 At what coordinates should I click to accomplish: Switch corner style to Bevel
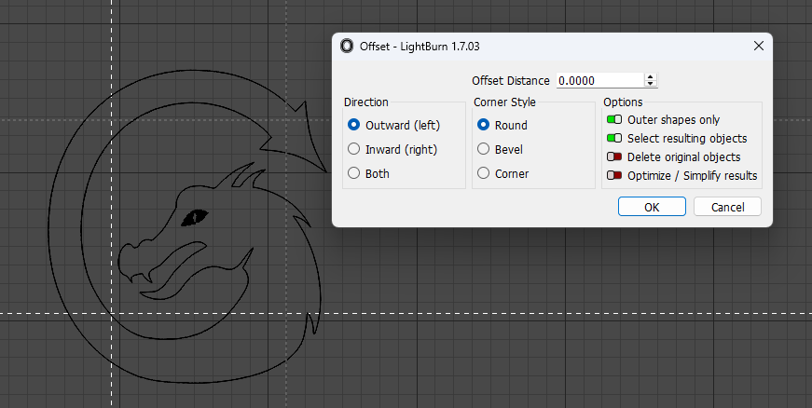click(x=484, y=149)
